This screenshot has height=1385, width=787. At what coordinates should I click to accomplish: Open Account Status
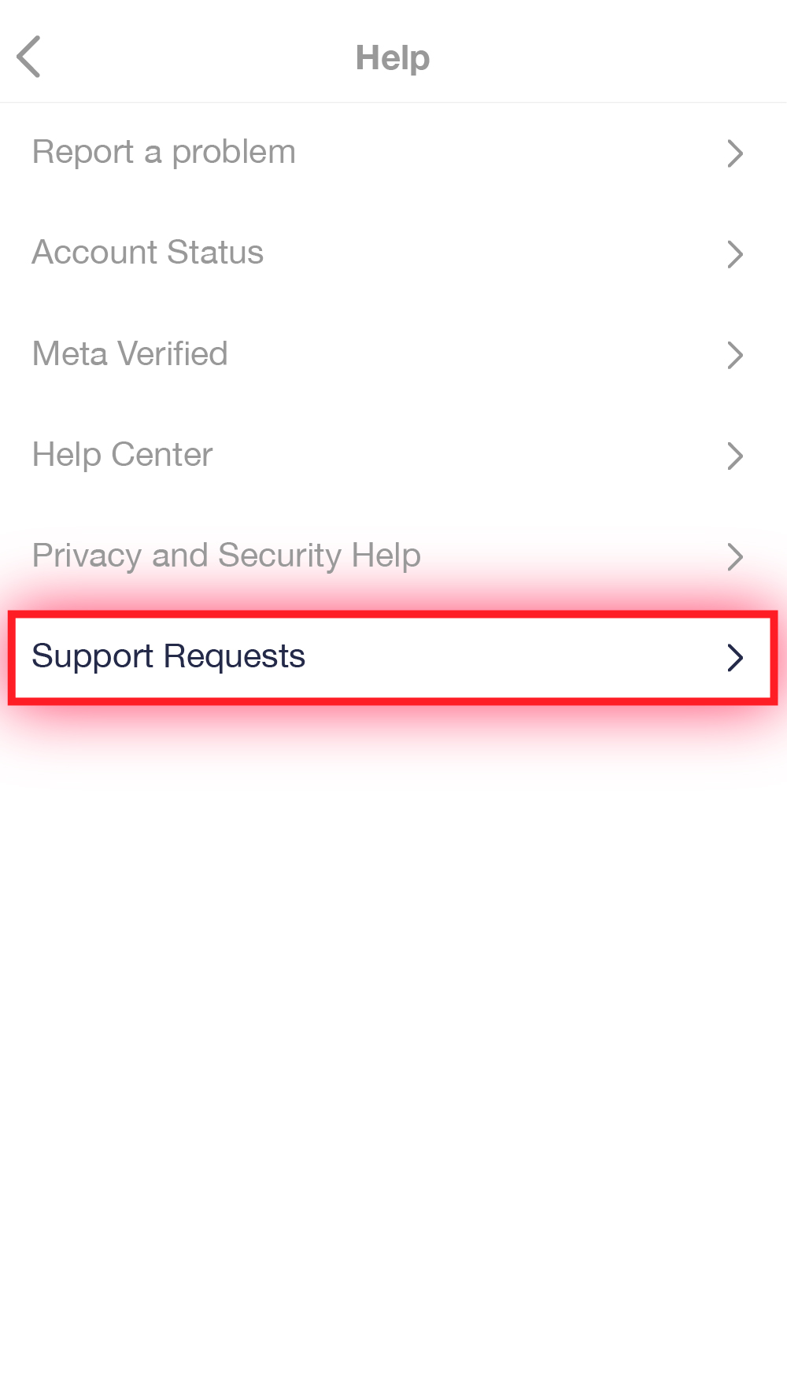(x=147, y=253)
